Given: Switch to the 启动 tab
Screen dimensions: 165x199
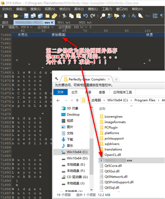Looking at the screenshot, I should pos(5,23).
